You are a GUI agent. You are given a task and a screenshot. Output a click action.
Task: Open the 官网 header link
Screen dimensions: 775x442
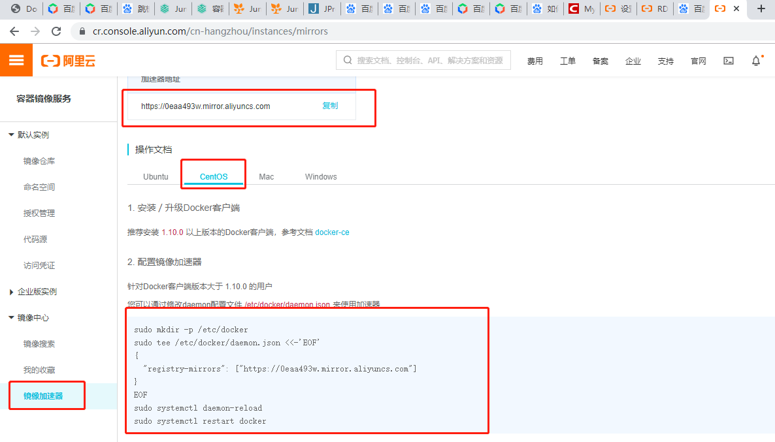coord(698,61)
